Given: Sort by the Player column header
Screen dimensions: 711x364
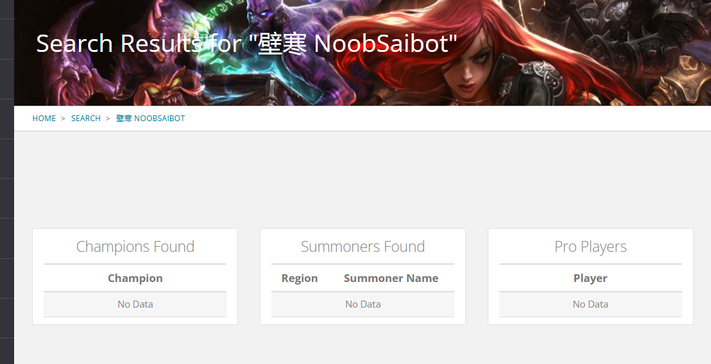Looking at the screenshot, I should (x=590, y=278).
